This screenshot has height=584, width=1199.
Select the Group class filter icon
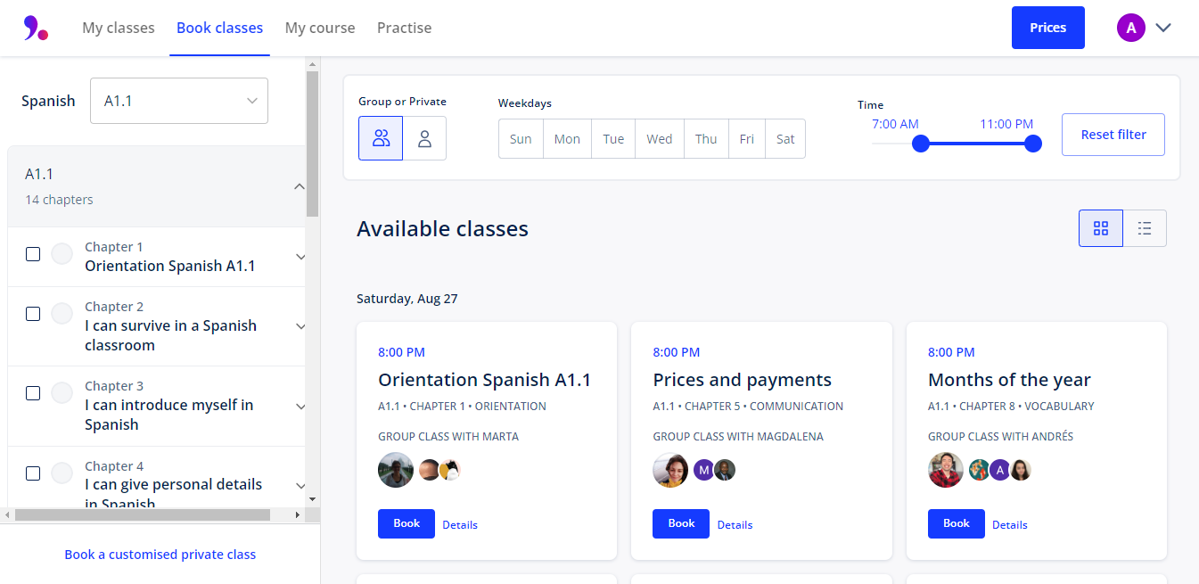click(x=381, y=138)
